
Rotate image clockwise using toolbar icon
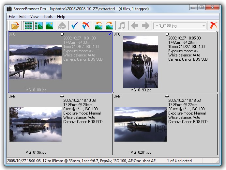[109, 26]
